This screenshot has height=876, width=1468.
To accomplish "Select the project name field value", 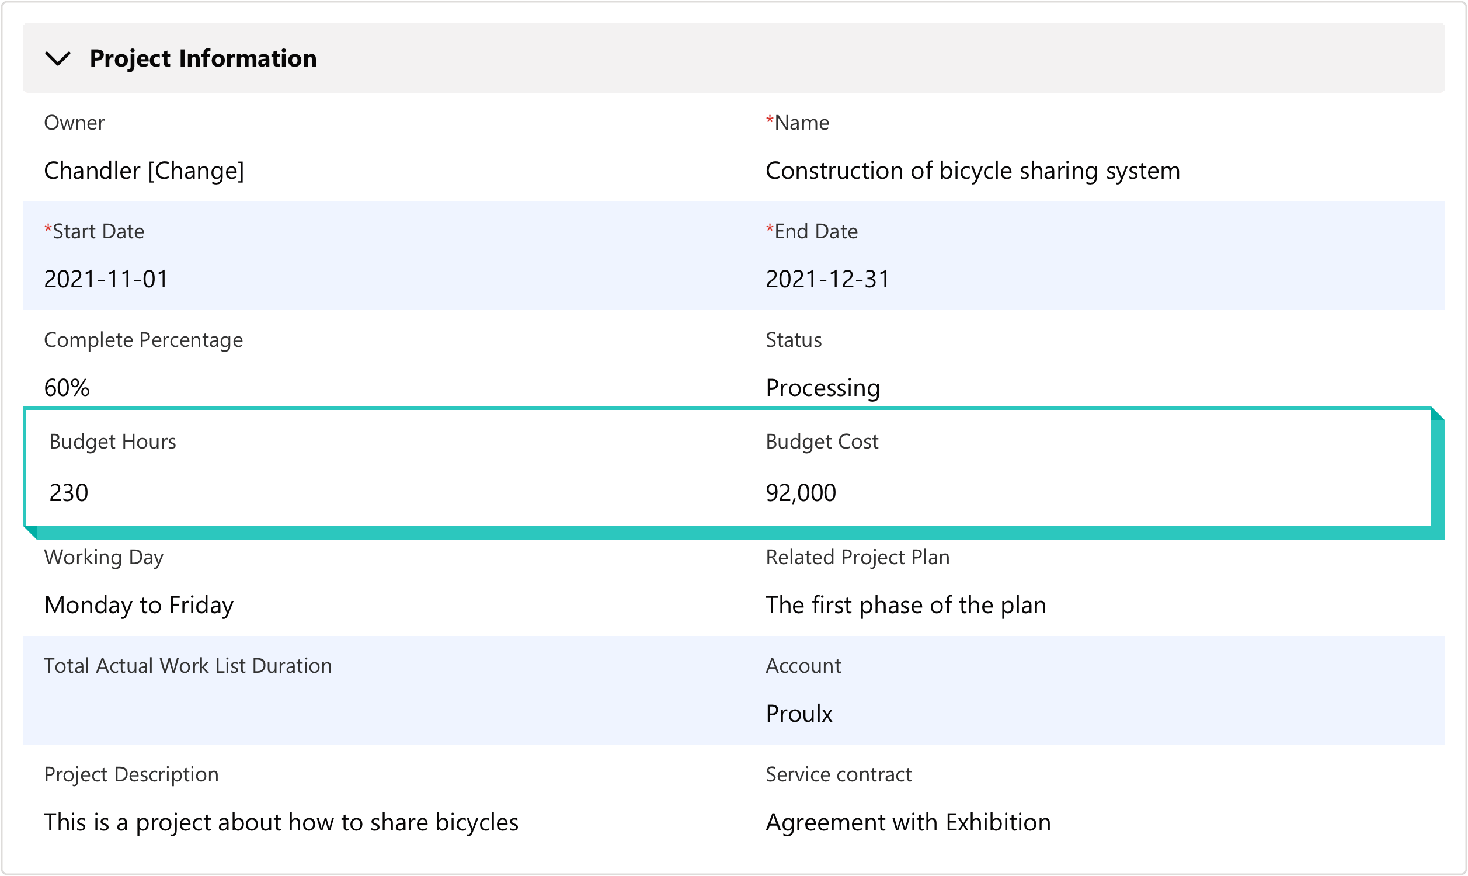I will pos(972,171).
